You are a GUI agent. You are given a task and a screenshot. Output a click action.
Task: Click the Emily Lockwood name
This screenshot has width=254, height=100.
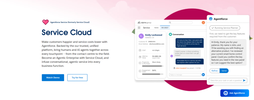click(154, 35)
